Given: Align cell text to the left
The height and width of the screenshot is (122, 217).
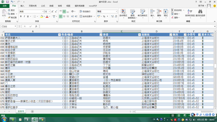Looking at the screenshot, I should coord(61,17).
